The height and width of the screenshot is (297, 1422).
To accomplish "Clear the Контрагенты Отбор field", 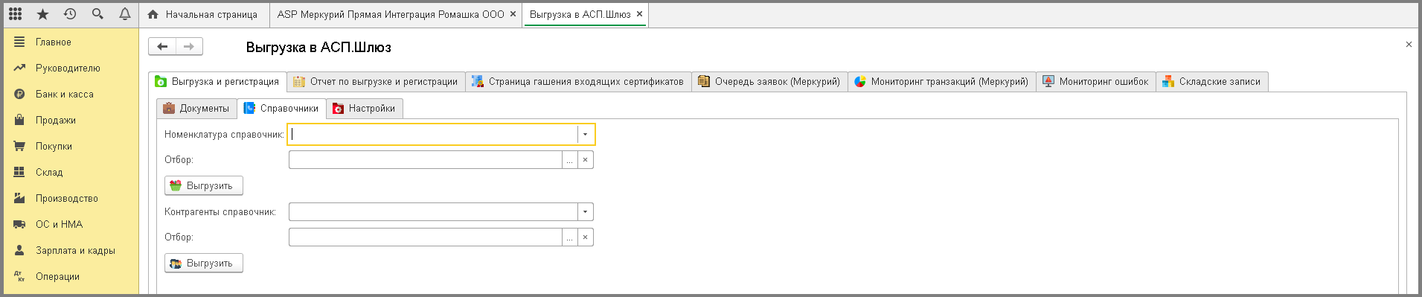I will (586, 237).
